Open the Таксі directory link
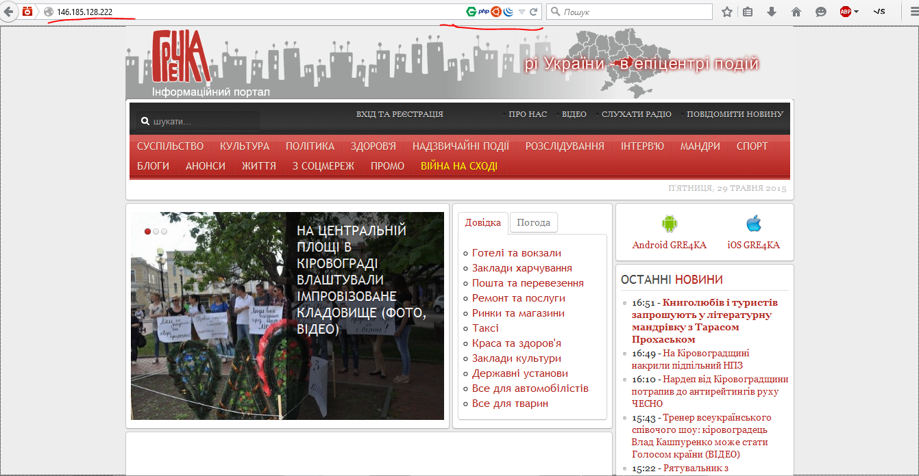Viewport: 919px width, 476px height. [x=485, y=328]
